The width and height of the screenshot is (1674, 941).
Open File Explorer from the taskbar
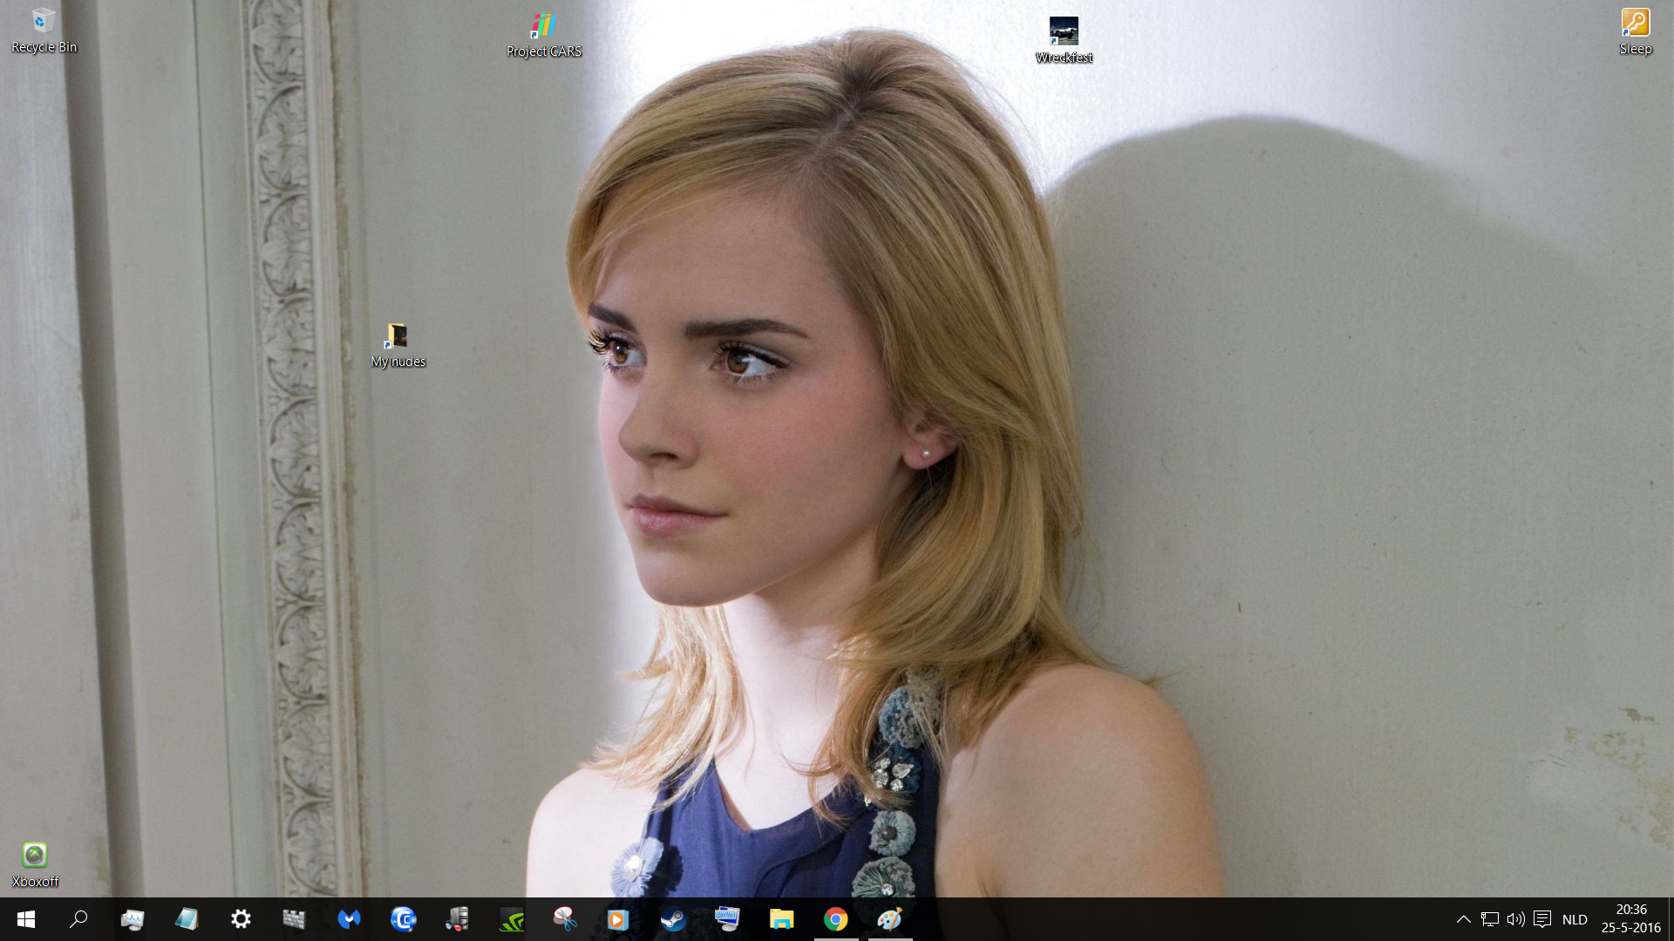point(781,919)
